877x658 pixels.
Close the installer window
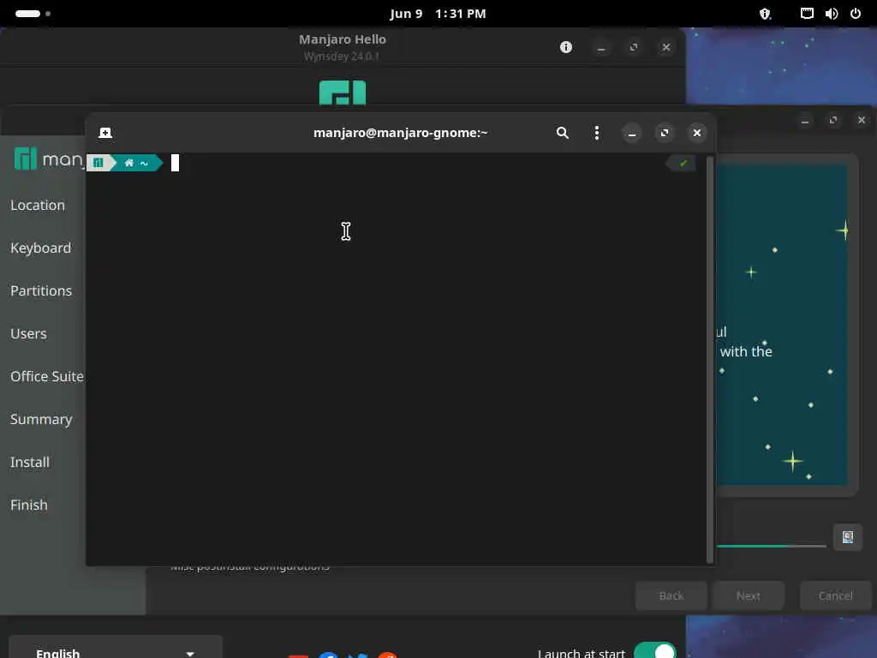coord(862,120)
